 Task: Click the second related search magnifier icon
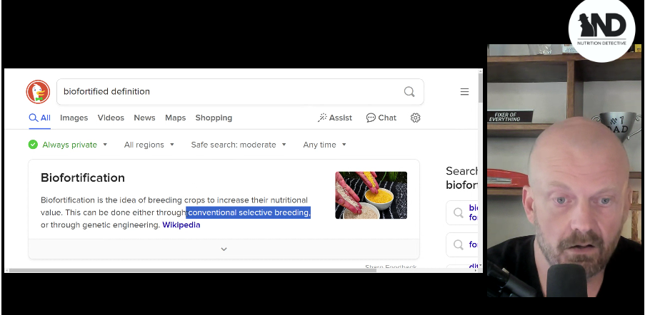[459, 245]
